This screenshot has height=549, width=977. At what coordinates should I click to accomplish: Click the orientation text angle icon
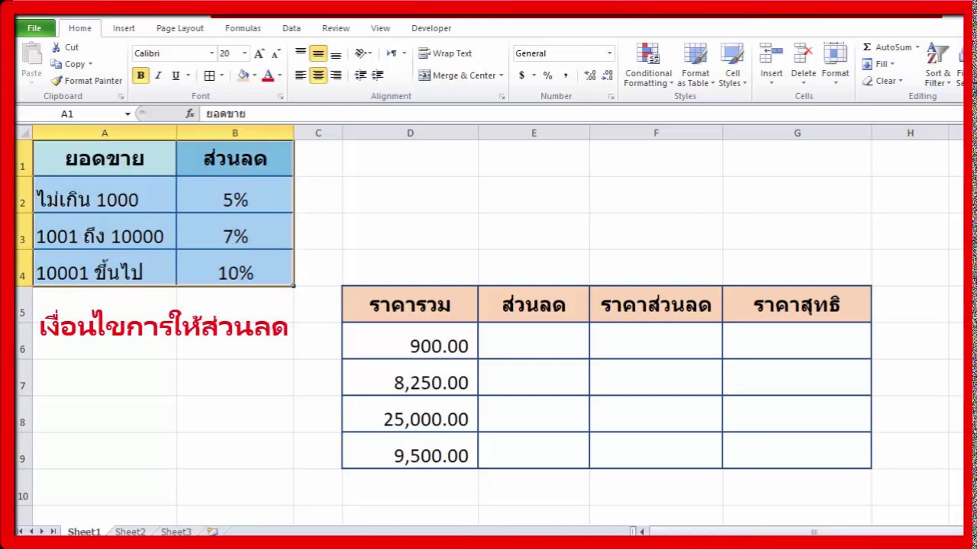361,53
